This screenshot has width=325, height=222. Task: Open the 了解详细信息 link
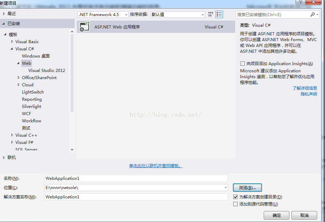click(305, 88)
